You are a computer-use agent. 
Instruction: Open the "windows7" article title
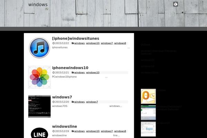(62, 97)
